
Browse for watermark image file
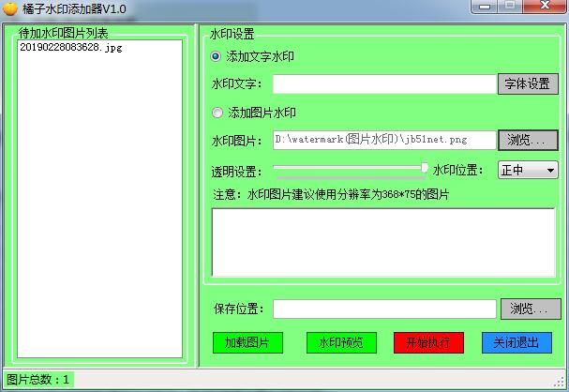pyautogui.click(x=528, y=140)
